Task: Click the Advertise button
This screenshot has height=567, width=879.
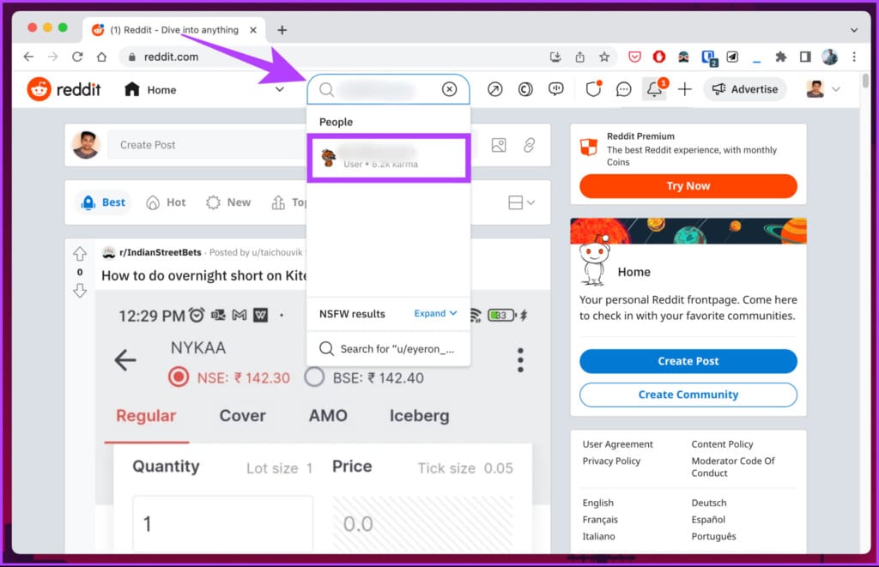Action: 745,89
